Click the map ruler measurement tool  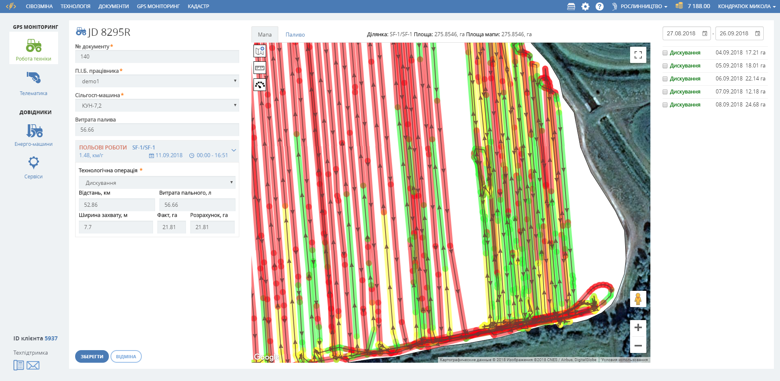click(260, 68)
